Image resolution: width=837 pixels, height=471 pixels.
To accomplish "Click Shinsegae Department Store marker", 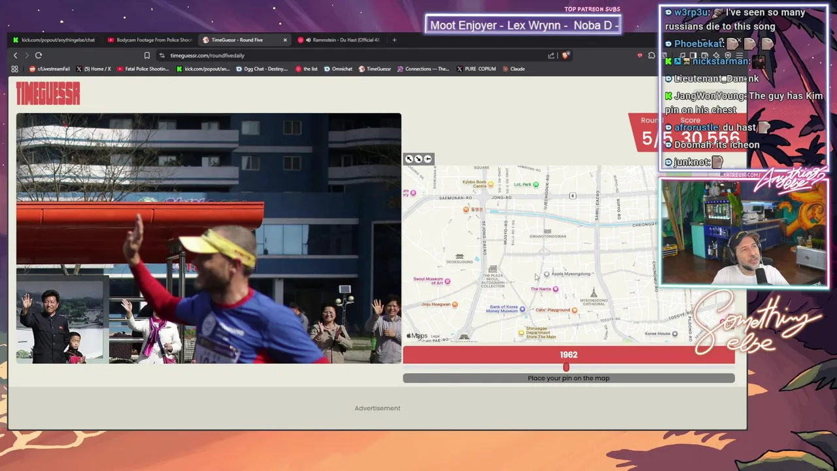I will click(x=521, y=332).
